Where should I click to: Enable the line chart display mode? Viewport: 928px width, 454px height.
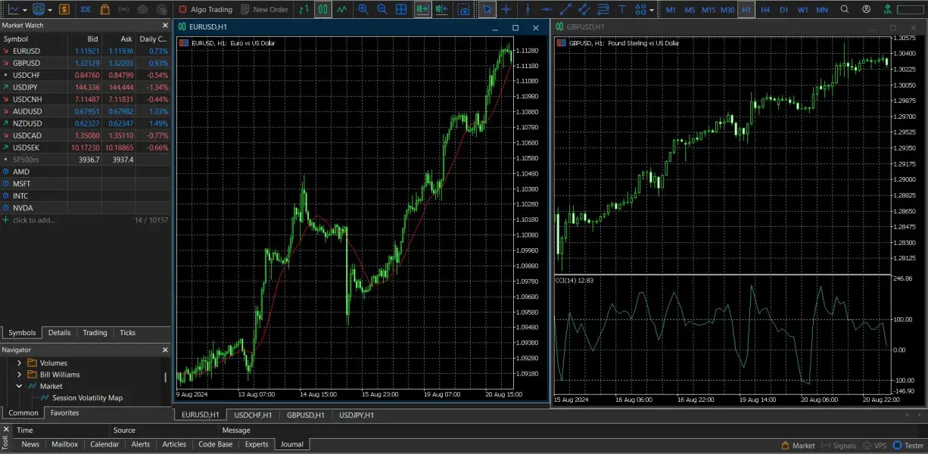click(342, 10)
